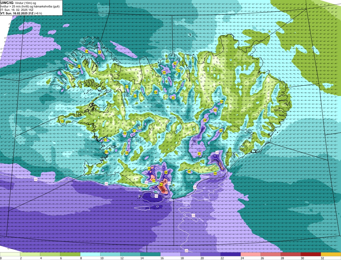Pick the teal 12–14 m/s legend swatch

[x=130, y=254]
